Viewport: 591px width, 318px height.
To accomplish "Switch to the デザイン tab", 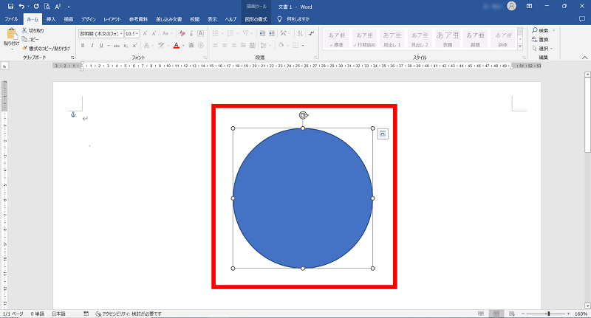I will pos(88,19).
